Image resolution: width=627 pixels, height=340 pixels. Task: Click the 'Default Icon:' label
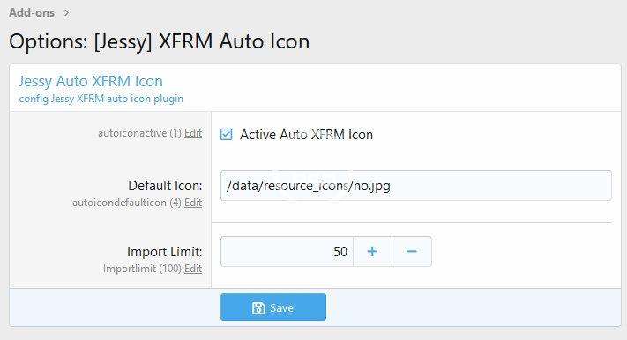pyautogui.click(x=165, y=185)
